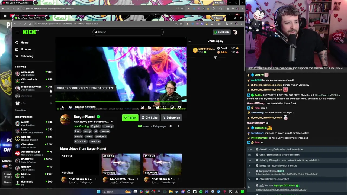Expand the KICK NEWS 179 title dropdown
Image resolution: width=347 pixels, height=195 pixels.
[x=112, y=122]
